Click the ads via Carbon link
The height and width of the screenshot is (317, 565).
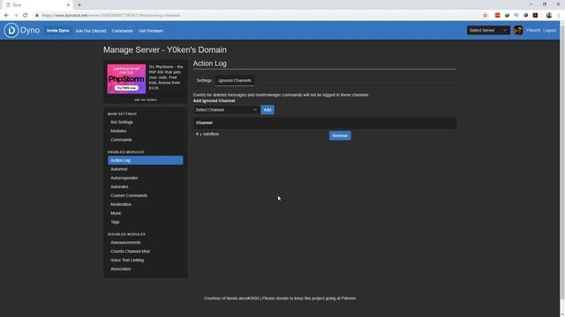[146, 100]
